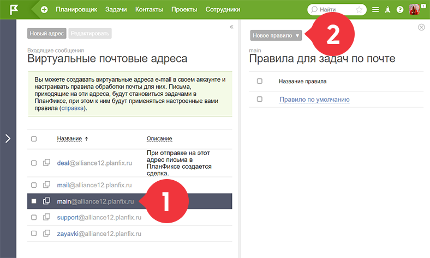Click the rocket icon in header
430x258 pixels.
388,10
